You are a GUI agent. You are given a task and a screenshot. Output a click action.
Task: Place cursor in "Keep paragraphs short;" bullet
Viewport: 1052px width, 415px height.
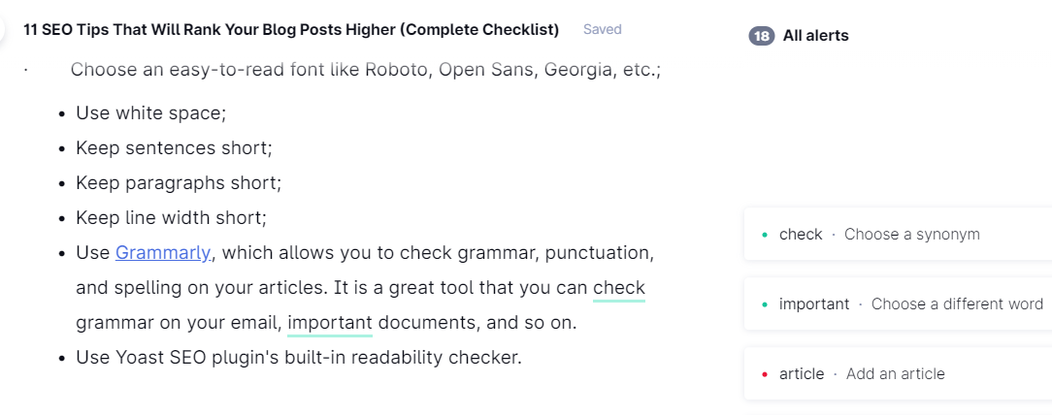[178, 183]
